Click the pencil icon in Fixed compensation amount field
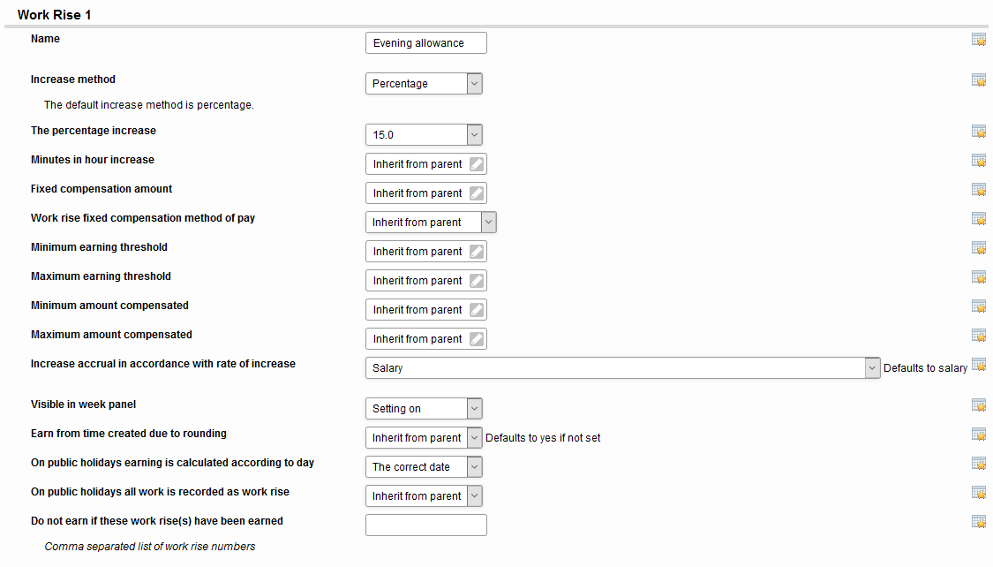The height and width of the screenshot is (567, 993). click(x=477, y=193)
